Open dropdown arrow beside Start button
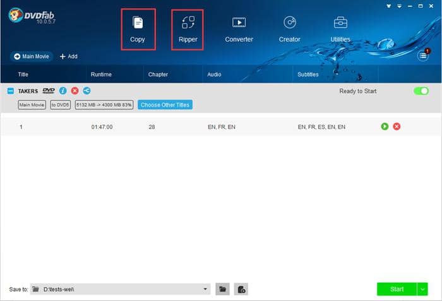 pos(422,289)
